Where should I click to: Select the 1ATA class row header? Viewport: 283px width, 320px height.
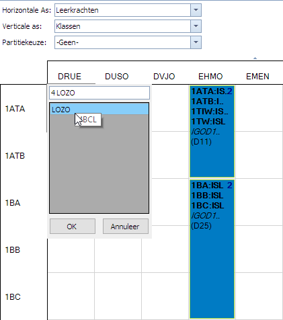coord(15,109)
